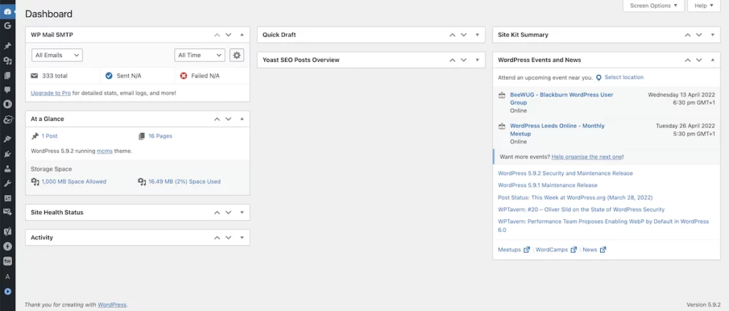Viewport: 729px width, 311px height.
Task: Click Help organise the next one link
Action: pos(587,157)
